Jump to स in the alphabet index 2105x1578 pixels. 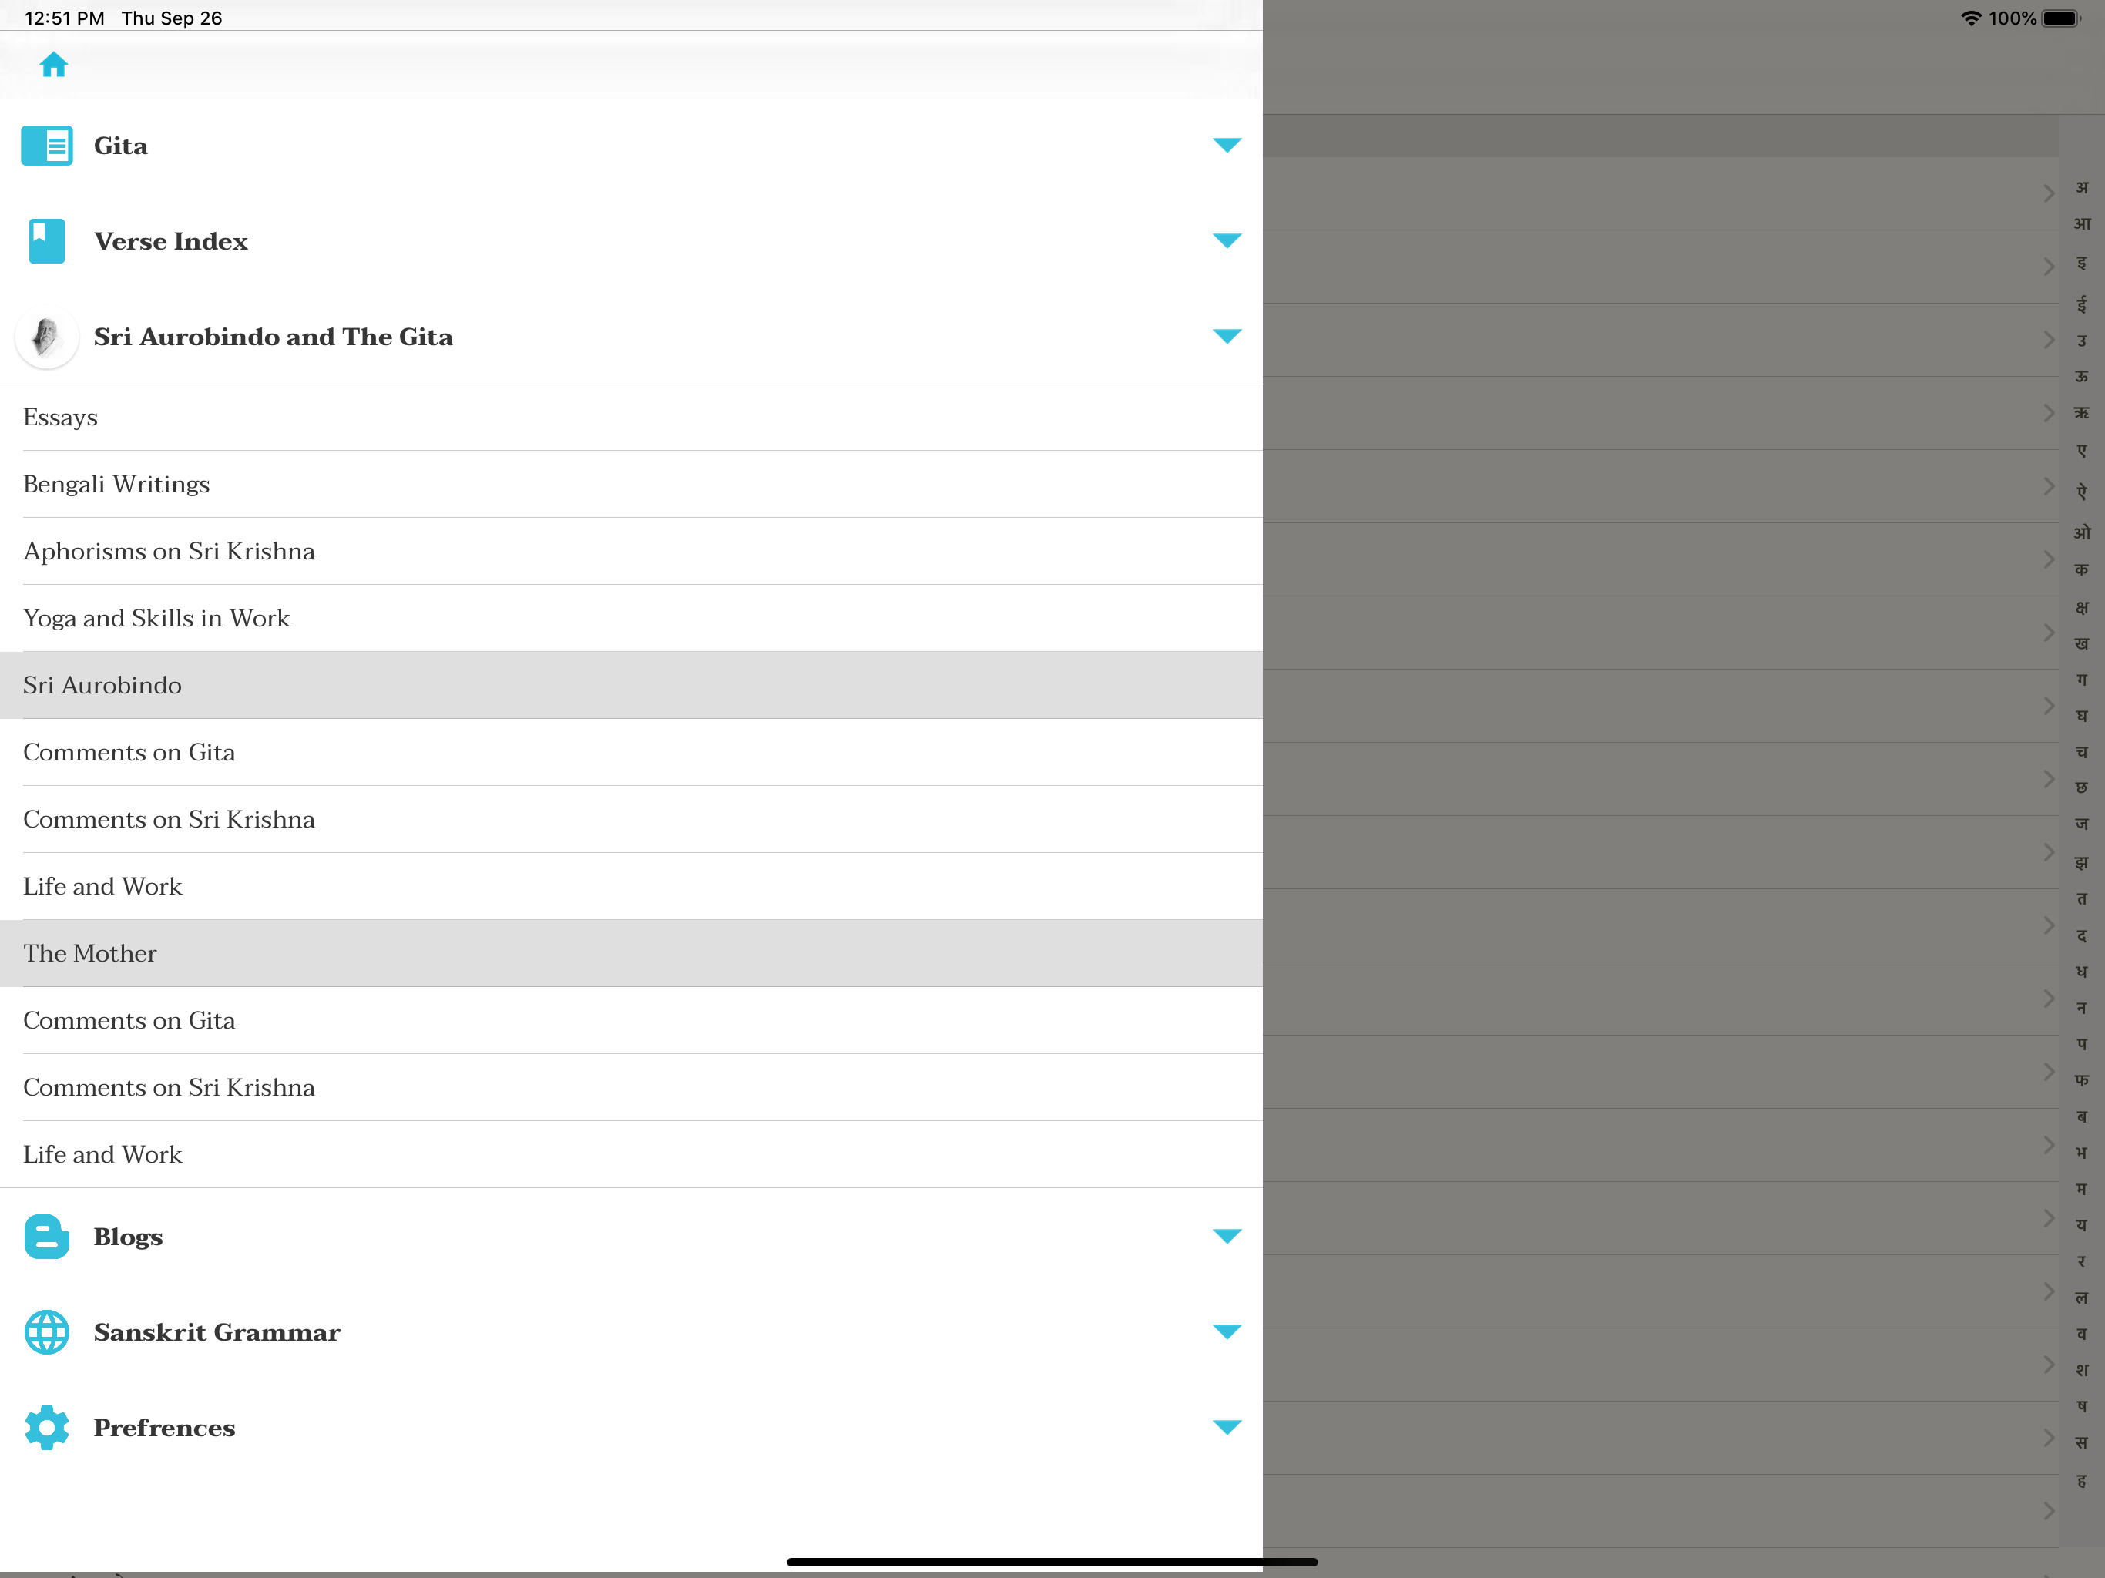click(2082, 1443)
